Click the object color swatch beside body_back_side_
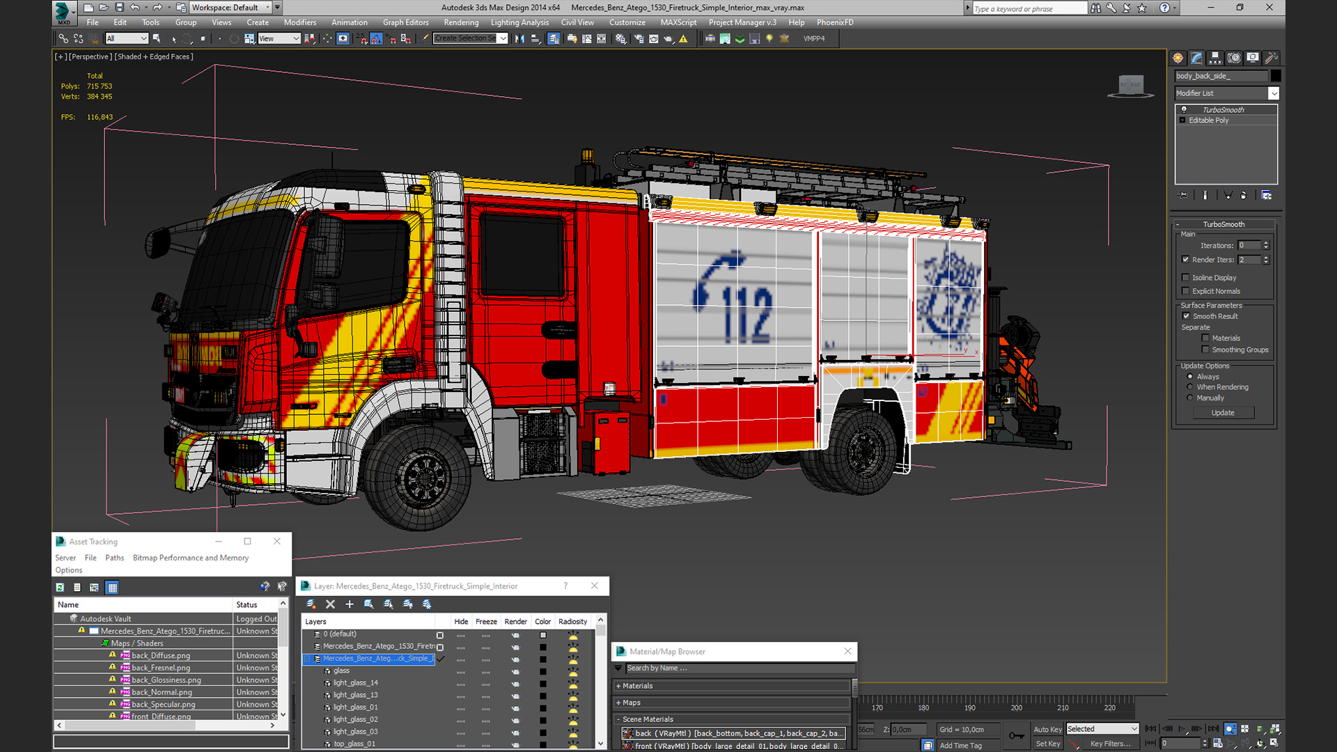The height and width of the screenshot is (752, 1337). (x=1276, y=76)
